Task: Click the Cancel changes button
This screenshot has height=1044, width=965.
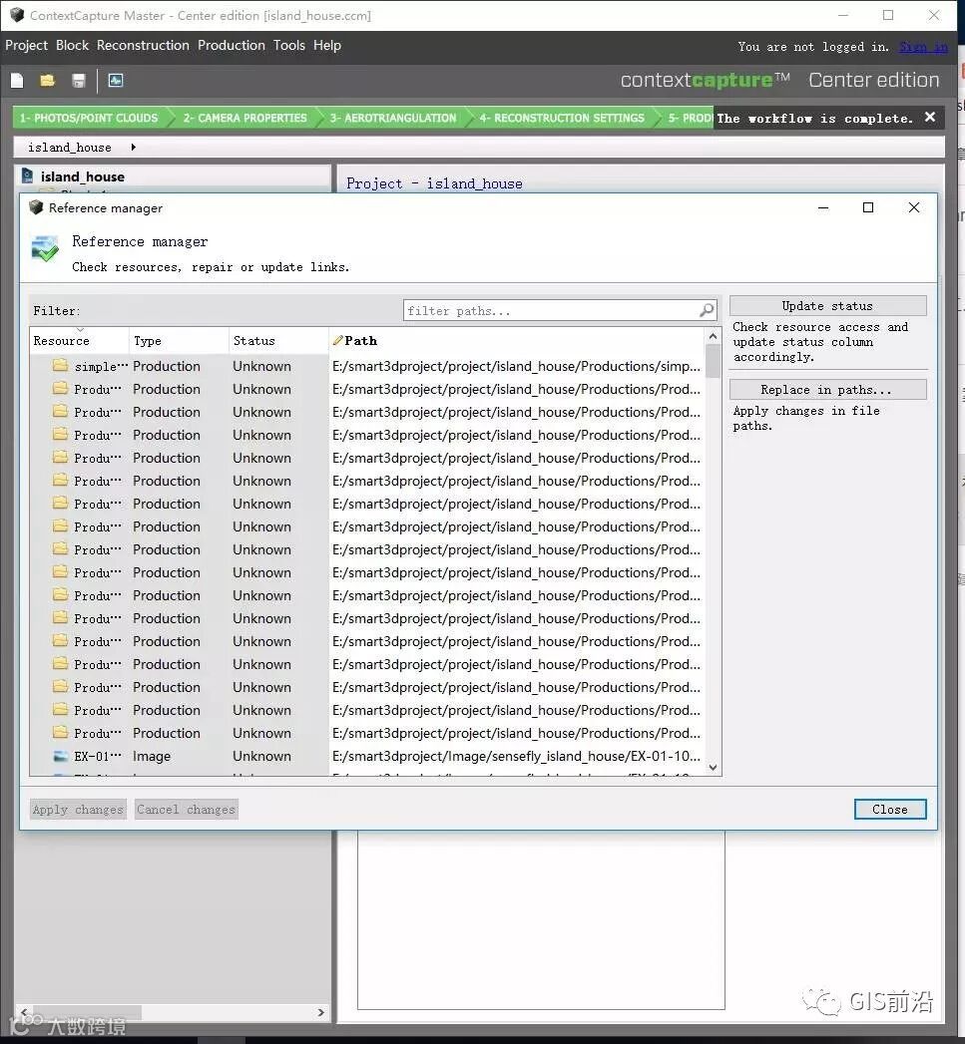Action: click(186, 809)
